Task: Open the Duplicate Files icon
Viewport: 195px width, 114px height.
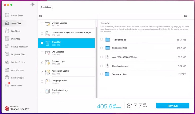Action: [x=7, y=54]
